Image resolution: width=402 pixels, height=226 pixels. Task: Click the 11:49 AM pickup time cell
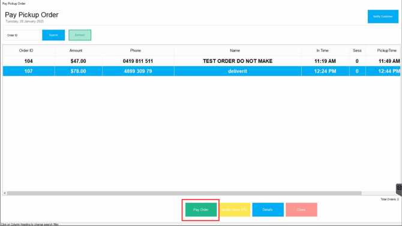(x=383, y=61)
